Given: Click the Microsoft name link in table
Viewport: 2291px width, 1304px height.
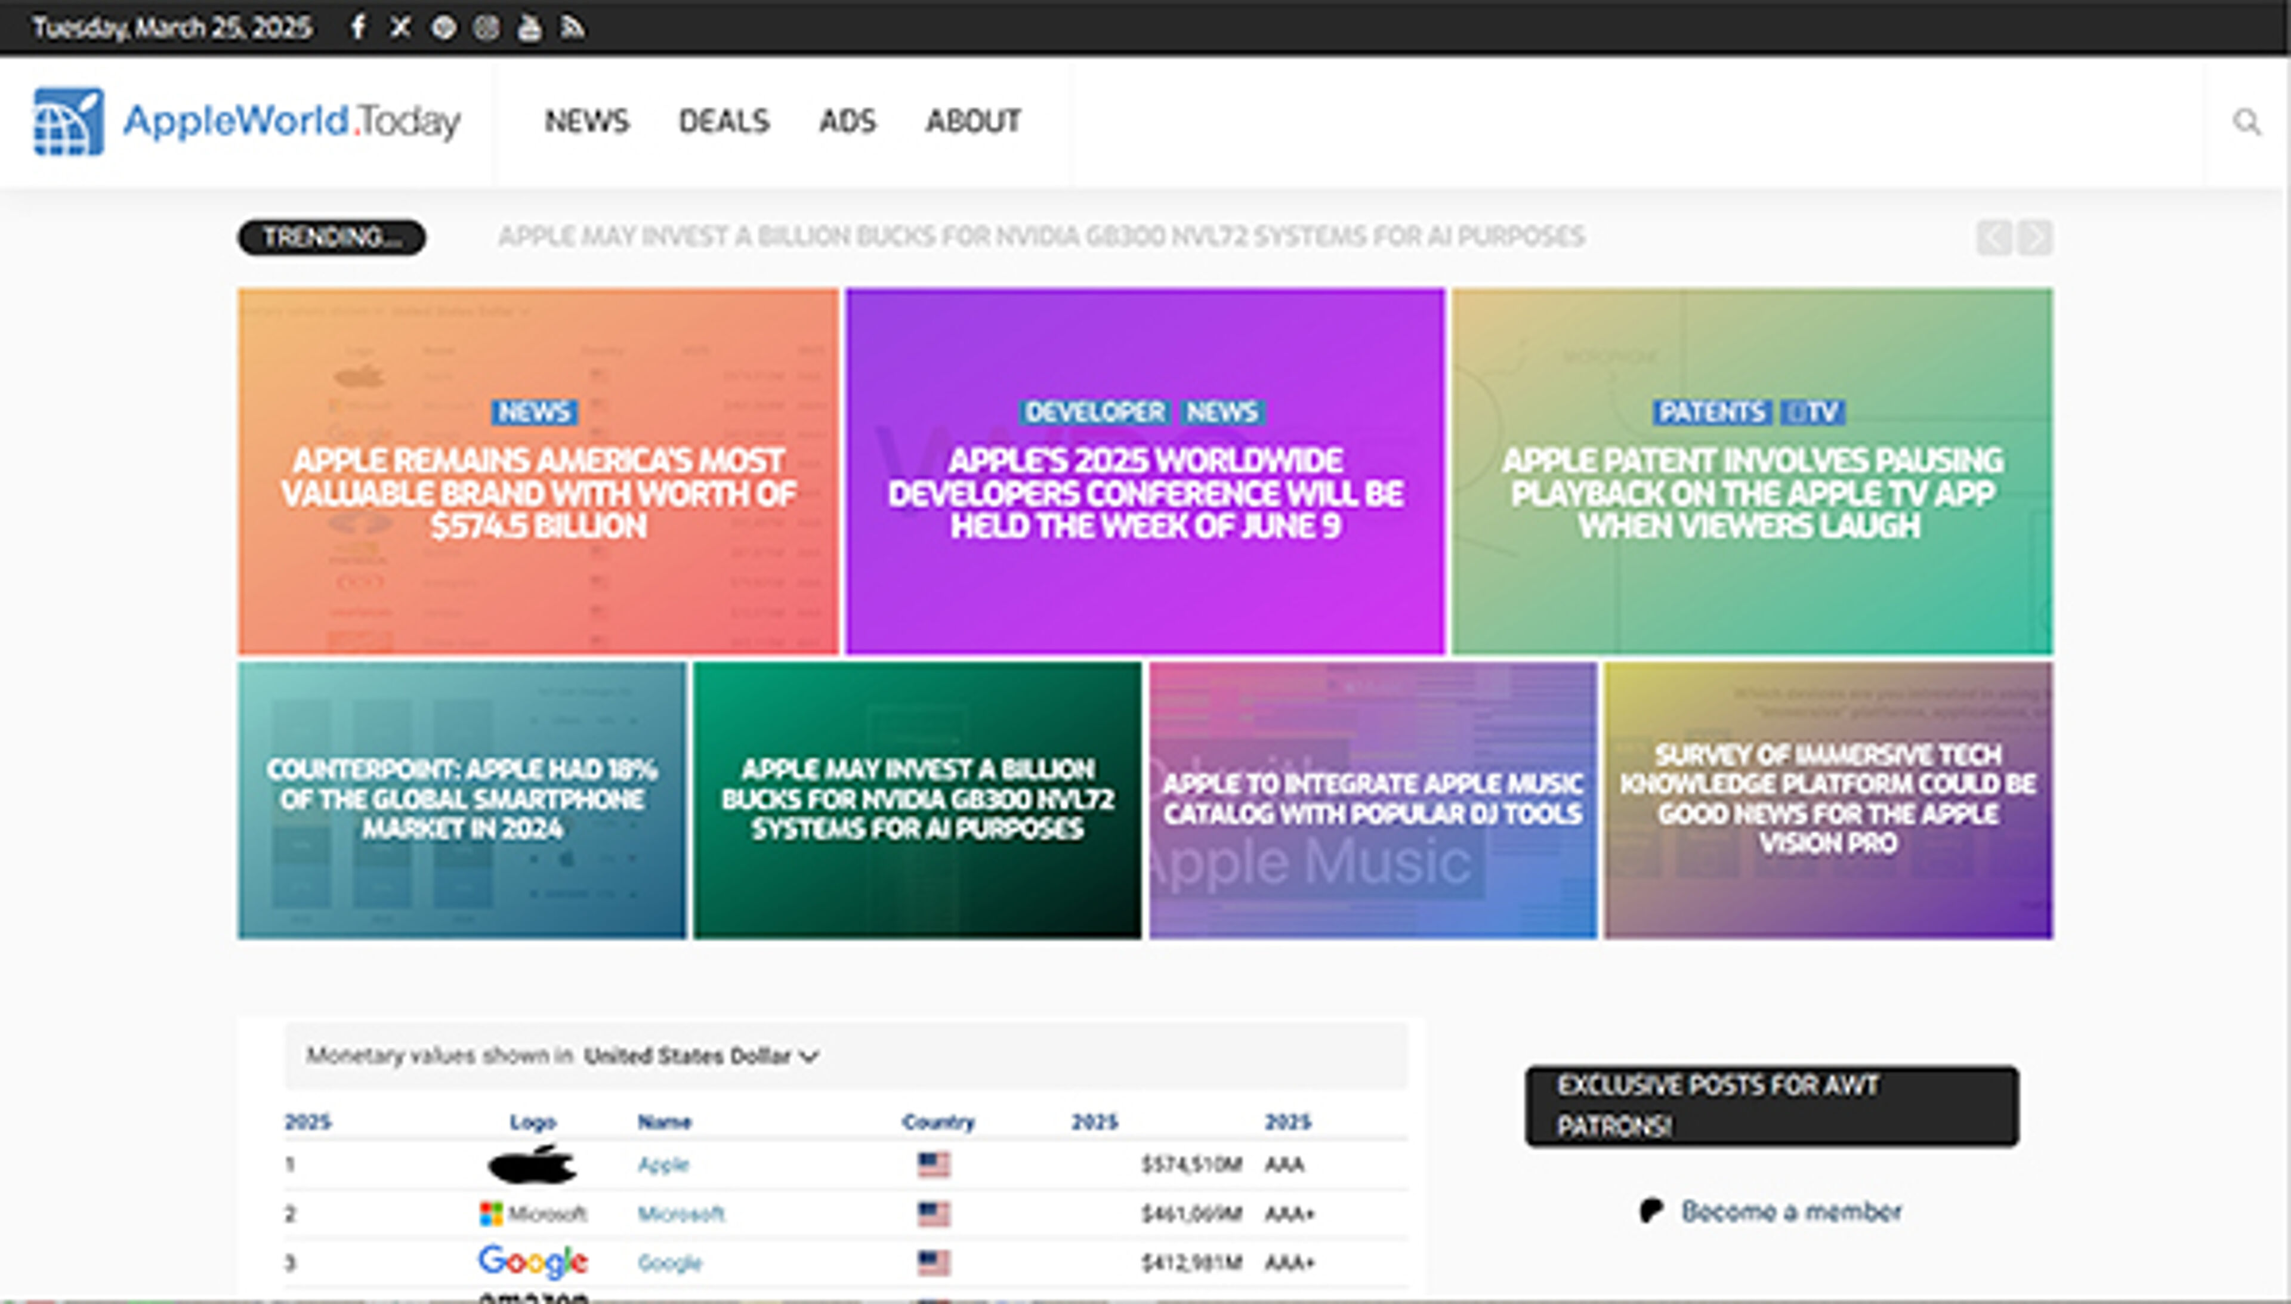Looking at the screenshot, I should pos(681,1213).
